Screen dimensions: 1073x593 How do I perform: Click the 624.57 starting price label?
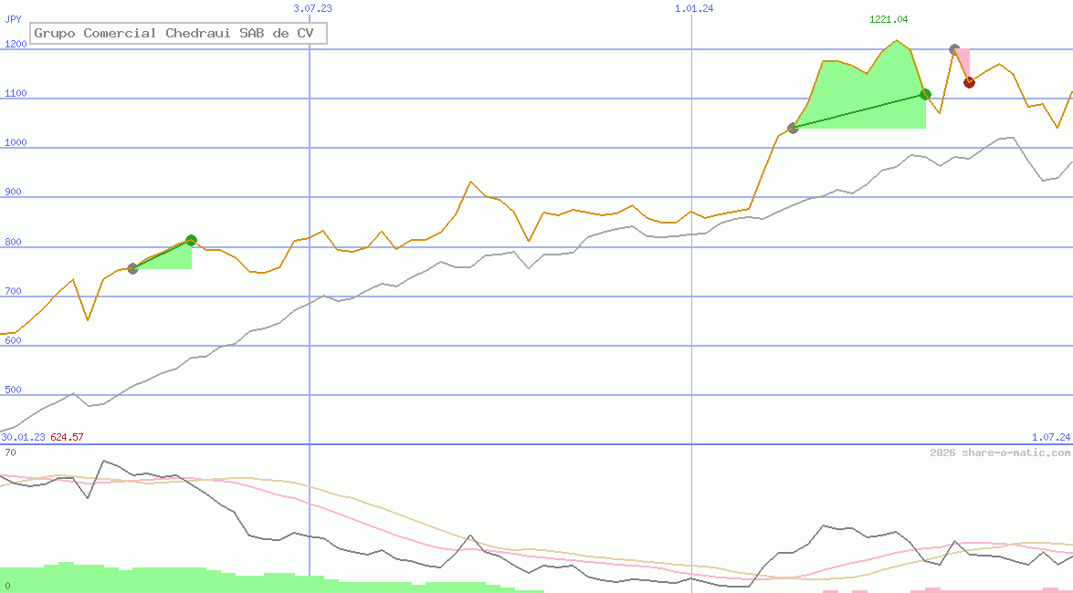point(67,437)
